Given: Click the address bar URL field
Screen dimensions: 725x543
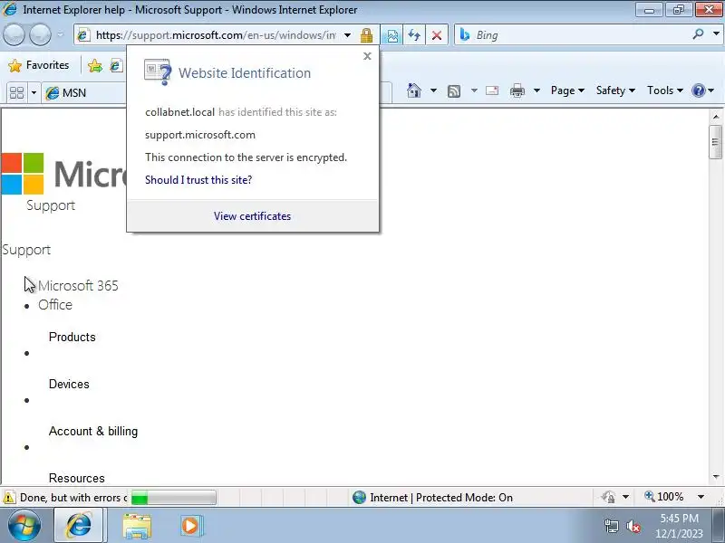Looking at the screenshot, I should (216, 35).
